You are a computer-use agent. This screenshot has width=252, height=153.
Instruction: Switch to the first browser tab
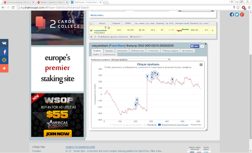(x=19, y=2)
